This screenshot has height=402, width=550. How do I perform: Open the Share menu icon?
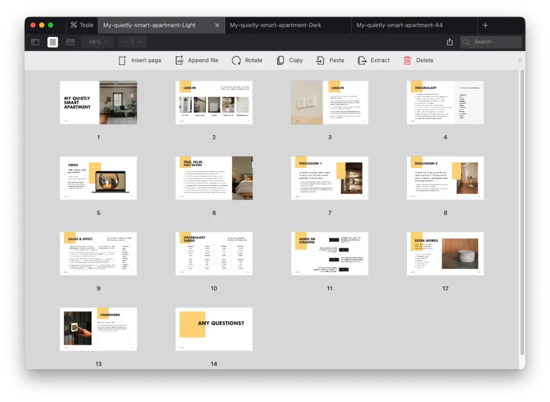pyautogui.click(x=450, y=42)
